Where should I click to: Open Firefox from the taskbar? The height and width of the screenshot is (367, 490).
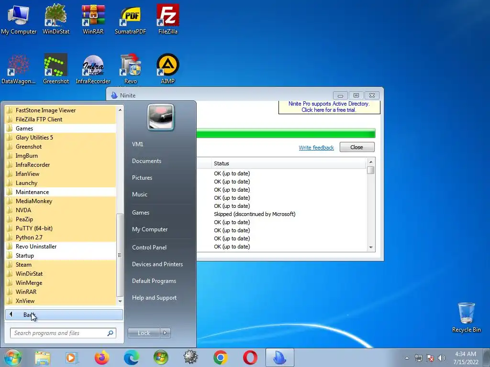101,357
